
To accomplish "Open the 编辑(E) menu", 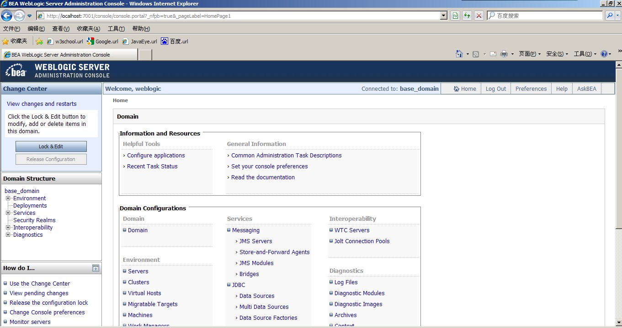I will tap(36, 29).
